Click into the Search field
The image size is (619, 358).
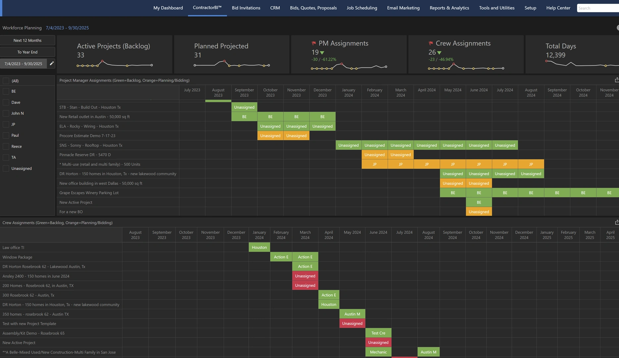(x=597, y=8)
